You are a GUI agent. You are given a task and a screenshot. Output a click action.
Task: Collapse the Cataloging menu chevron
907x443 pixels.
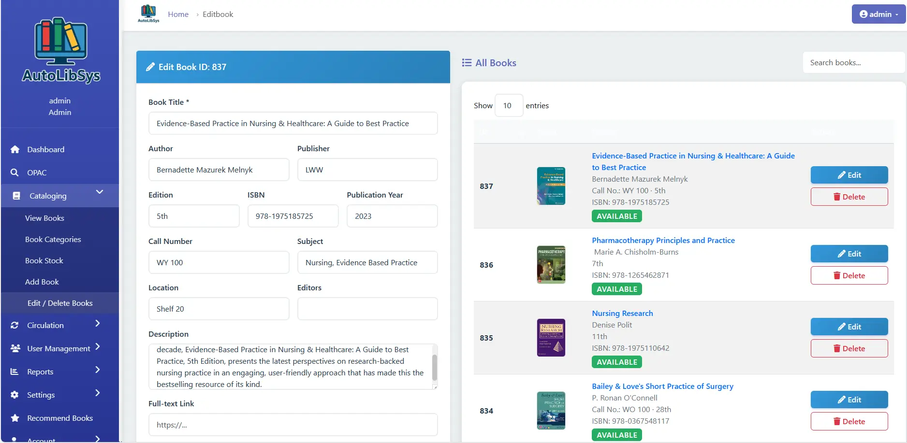click(100, 192)
